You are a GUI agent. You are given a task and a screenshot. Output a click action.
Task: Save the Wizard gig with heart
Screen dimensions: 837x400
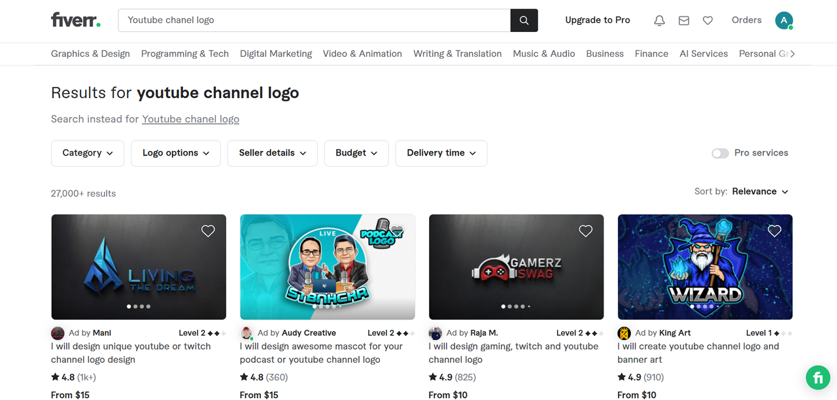[x=775, y=231]
